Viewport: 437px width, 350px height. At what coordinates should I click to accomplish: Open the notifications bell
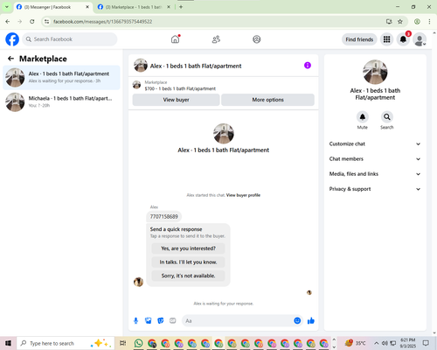pyautogui.click(x=403, y=39)
